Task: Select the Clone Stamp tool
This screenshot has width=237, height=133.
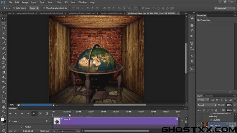Action: click(x=4, y=58)
